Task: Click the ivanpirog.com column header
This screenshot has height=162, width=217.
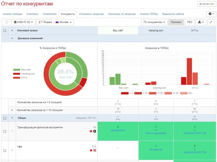Action: 156,31
